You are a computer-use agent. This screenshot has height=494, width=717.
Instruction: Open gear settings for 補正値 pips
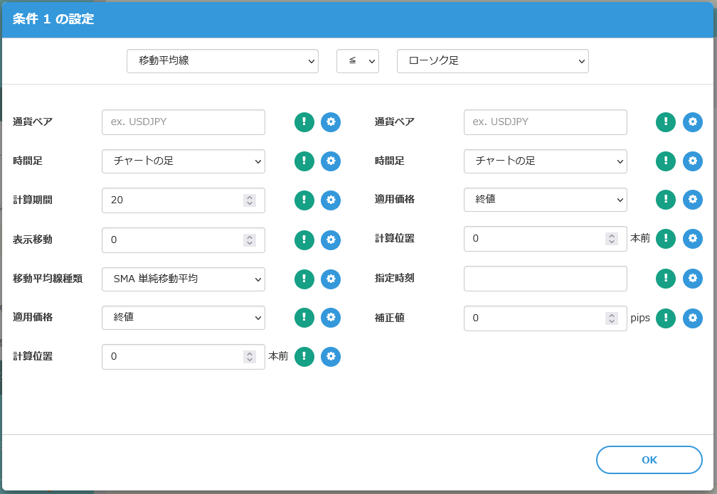(x=693, y=318)
